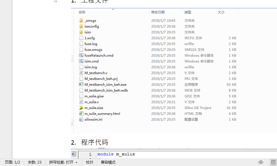277x166 pixels.
Task: Open the 拼写检查 dropdown arrow
Action: (x=76, y=162)
